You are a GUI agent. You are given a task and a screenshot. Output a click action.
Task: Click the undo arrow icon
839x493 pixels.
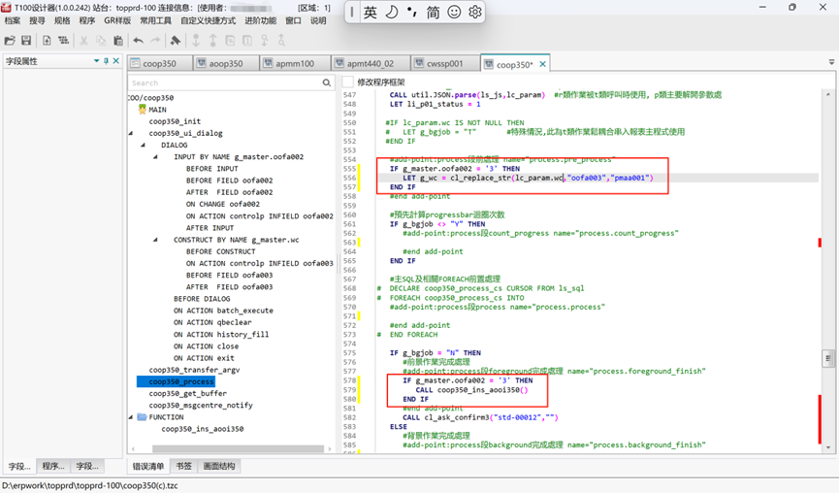tap(138, 40)
